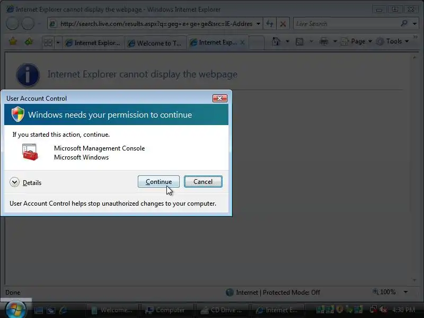Click the Live Search magnifier icon
Image resolution: width=424 pixels, height=318 pixels.
coord(404,23)
